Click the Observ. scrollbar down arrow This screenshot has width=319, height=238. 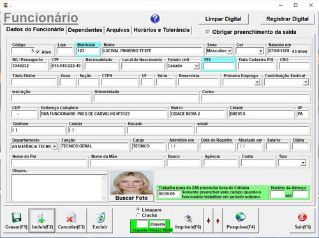pyautogui.click(x=104, y=198)
